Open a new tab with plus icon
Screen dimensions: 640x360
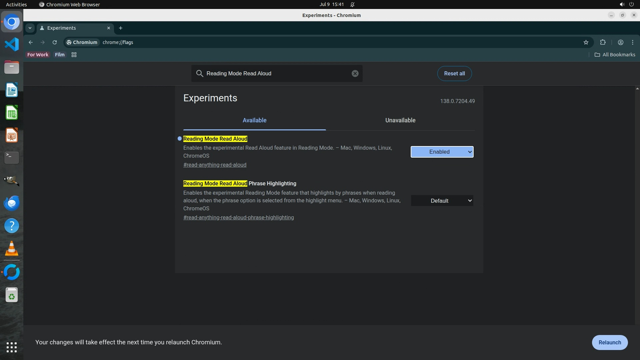121,28
